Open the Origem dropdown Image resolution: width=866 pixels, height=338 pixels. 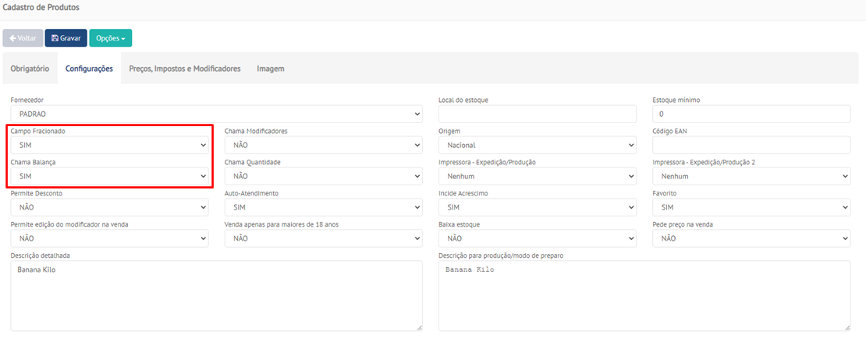click(537, 146)
